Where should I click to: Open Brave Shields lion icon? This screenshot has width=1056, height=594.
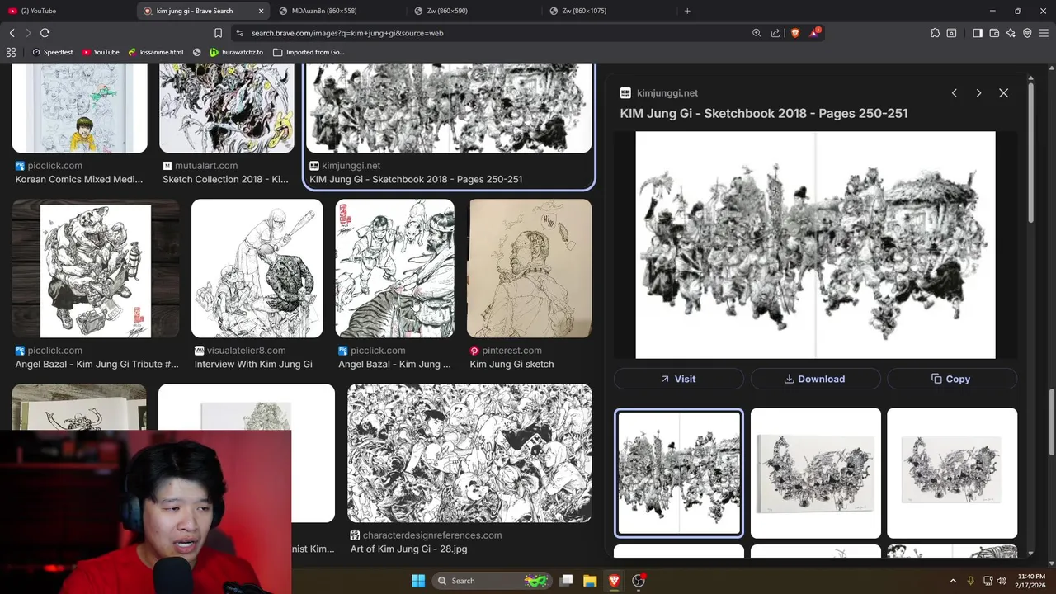[795, 33]
